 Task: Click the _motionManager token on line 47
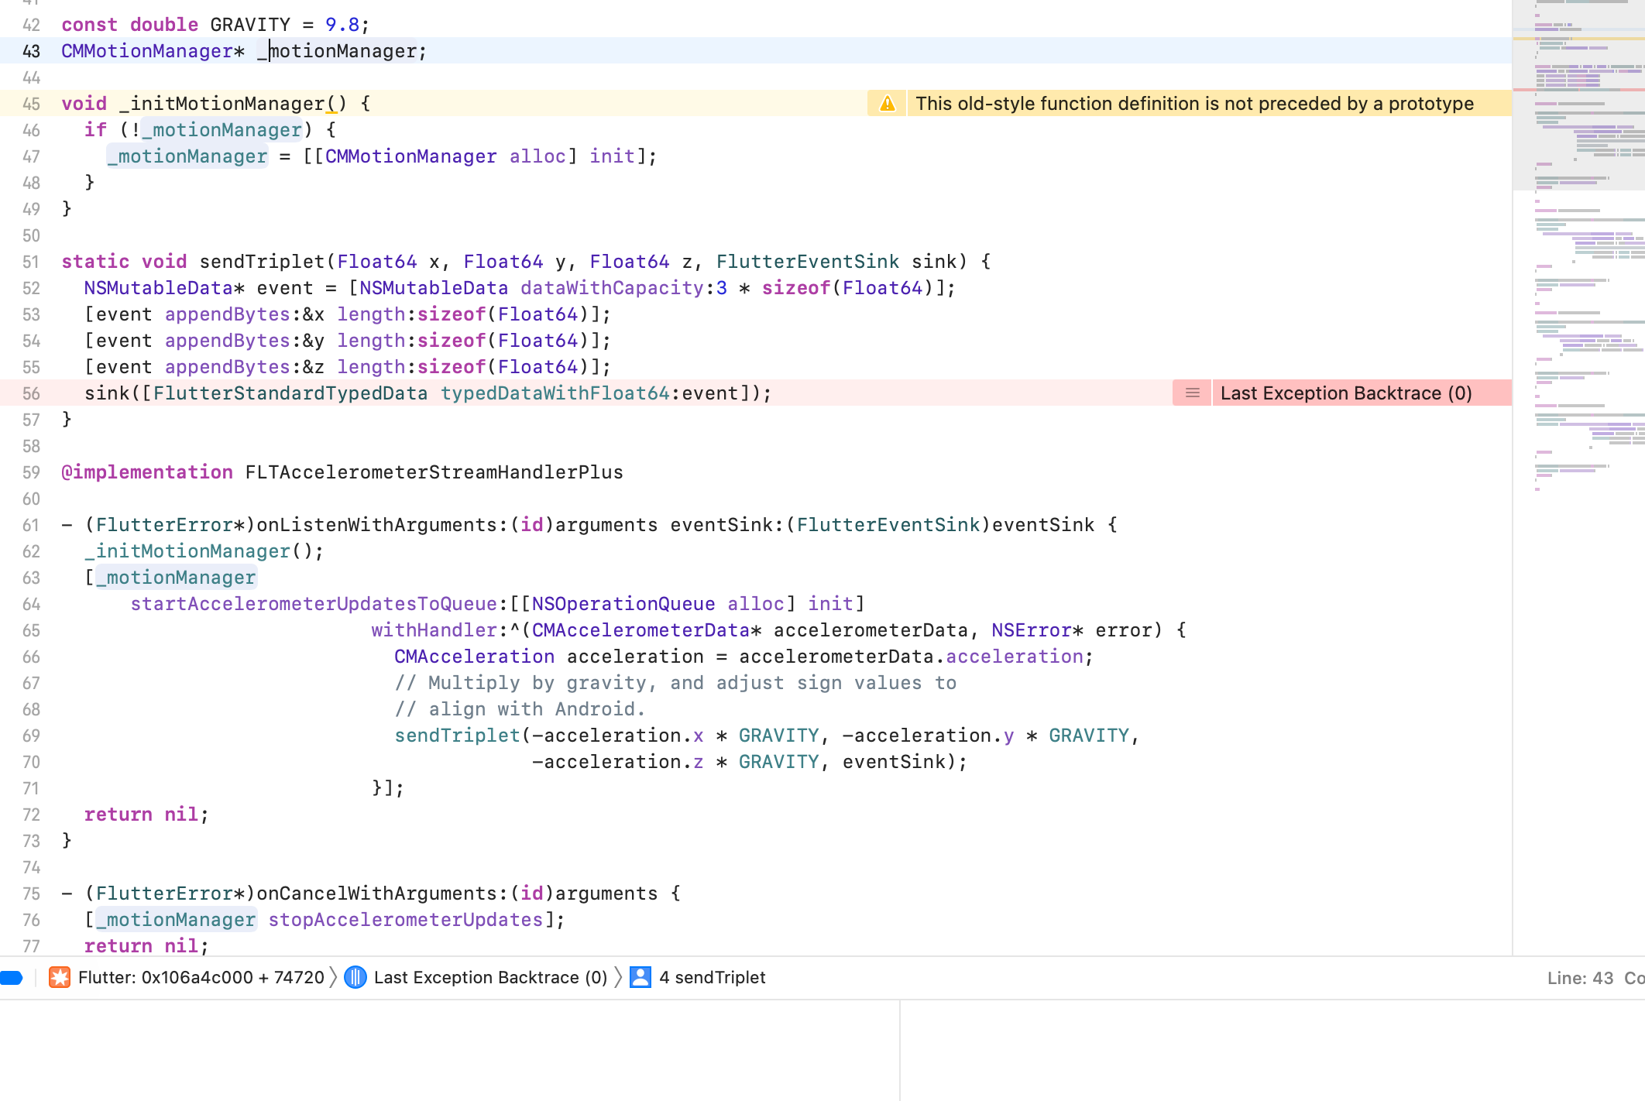187,156
